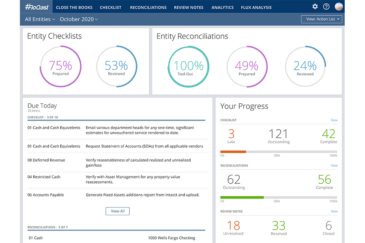Expand the All Entities dropdown

pyautogui.click(x=40, y=19)
